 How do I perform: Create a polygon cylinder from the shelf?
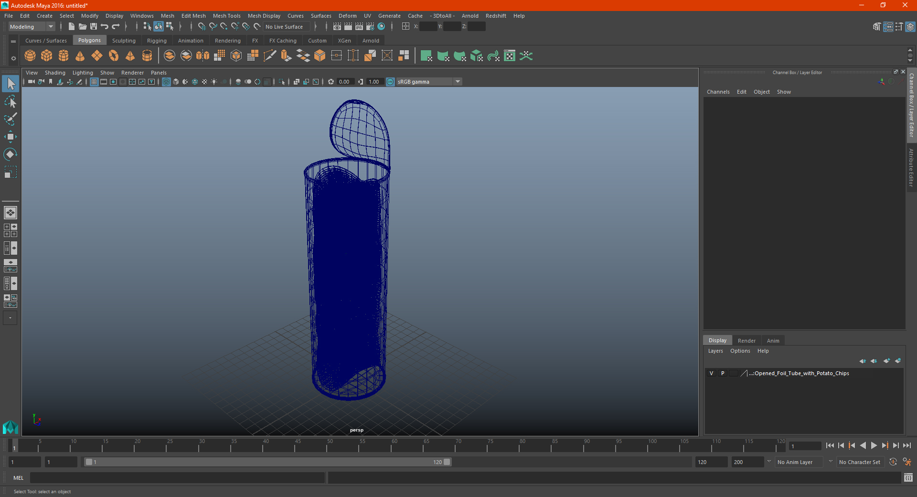click(64, 56)
